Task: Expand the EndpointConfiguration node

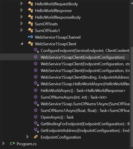Action: click(x=27, y=137)
